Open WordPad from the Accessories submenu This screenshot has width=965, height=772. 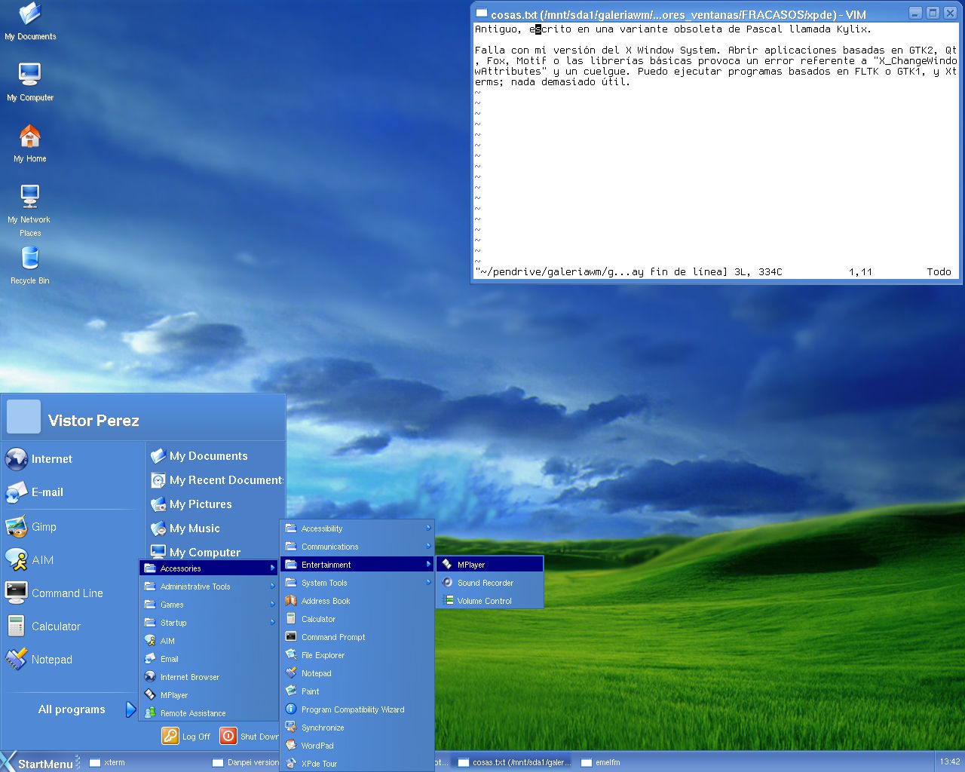coord(357,745)
